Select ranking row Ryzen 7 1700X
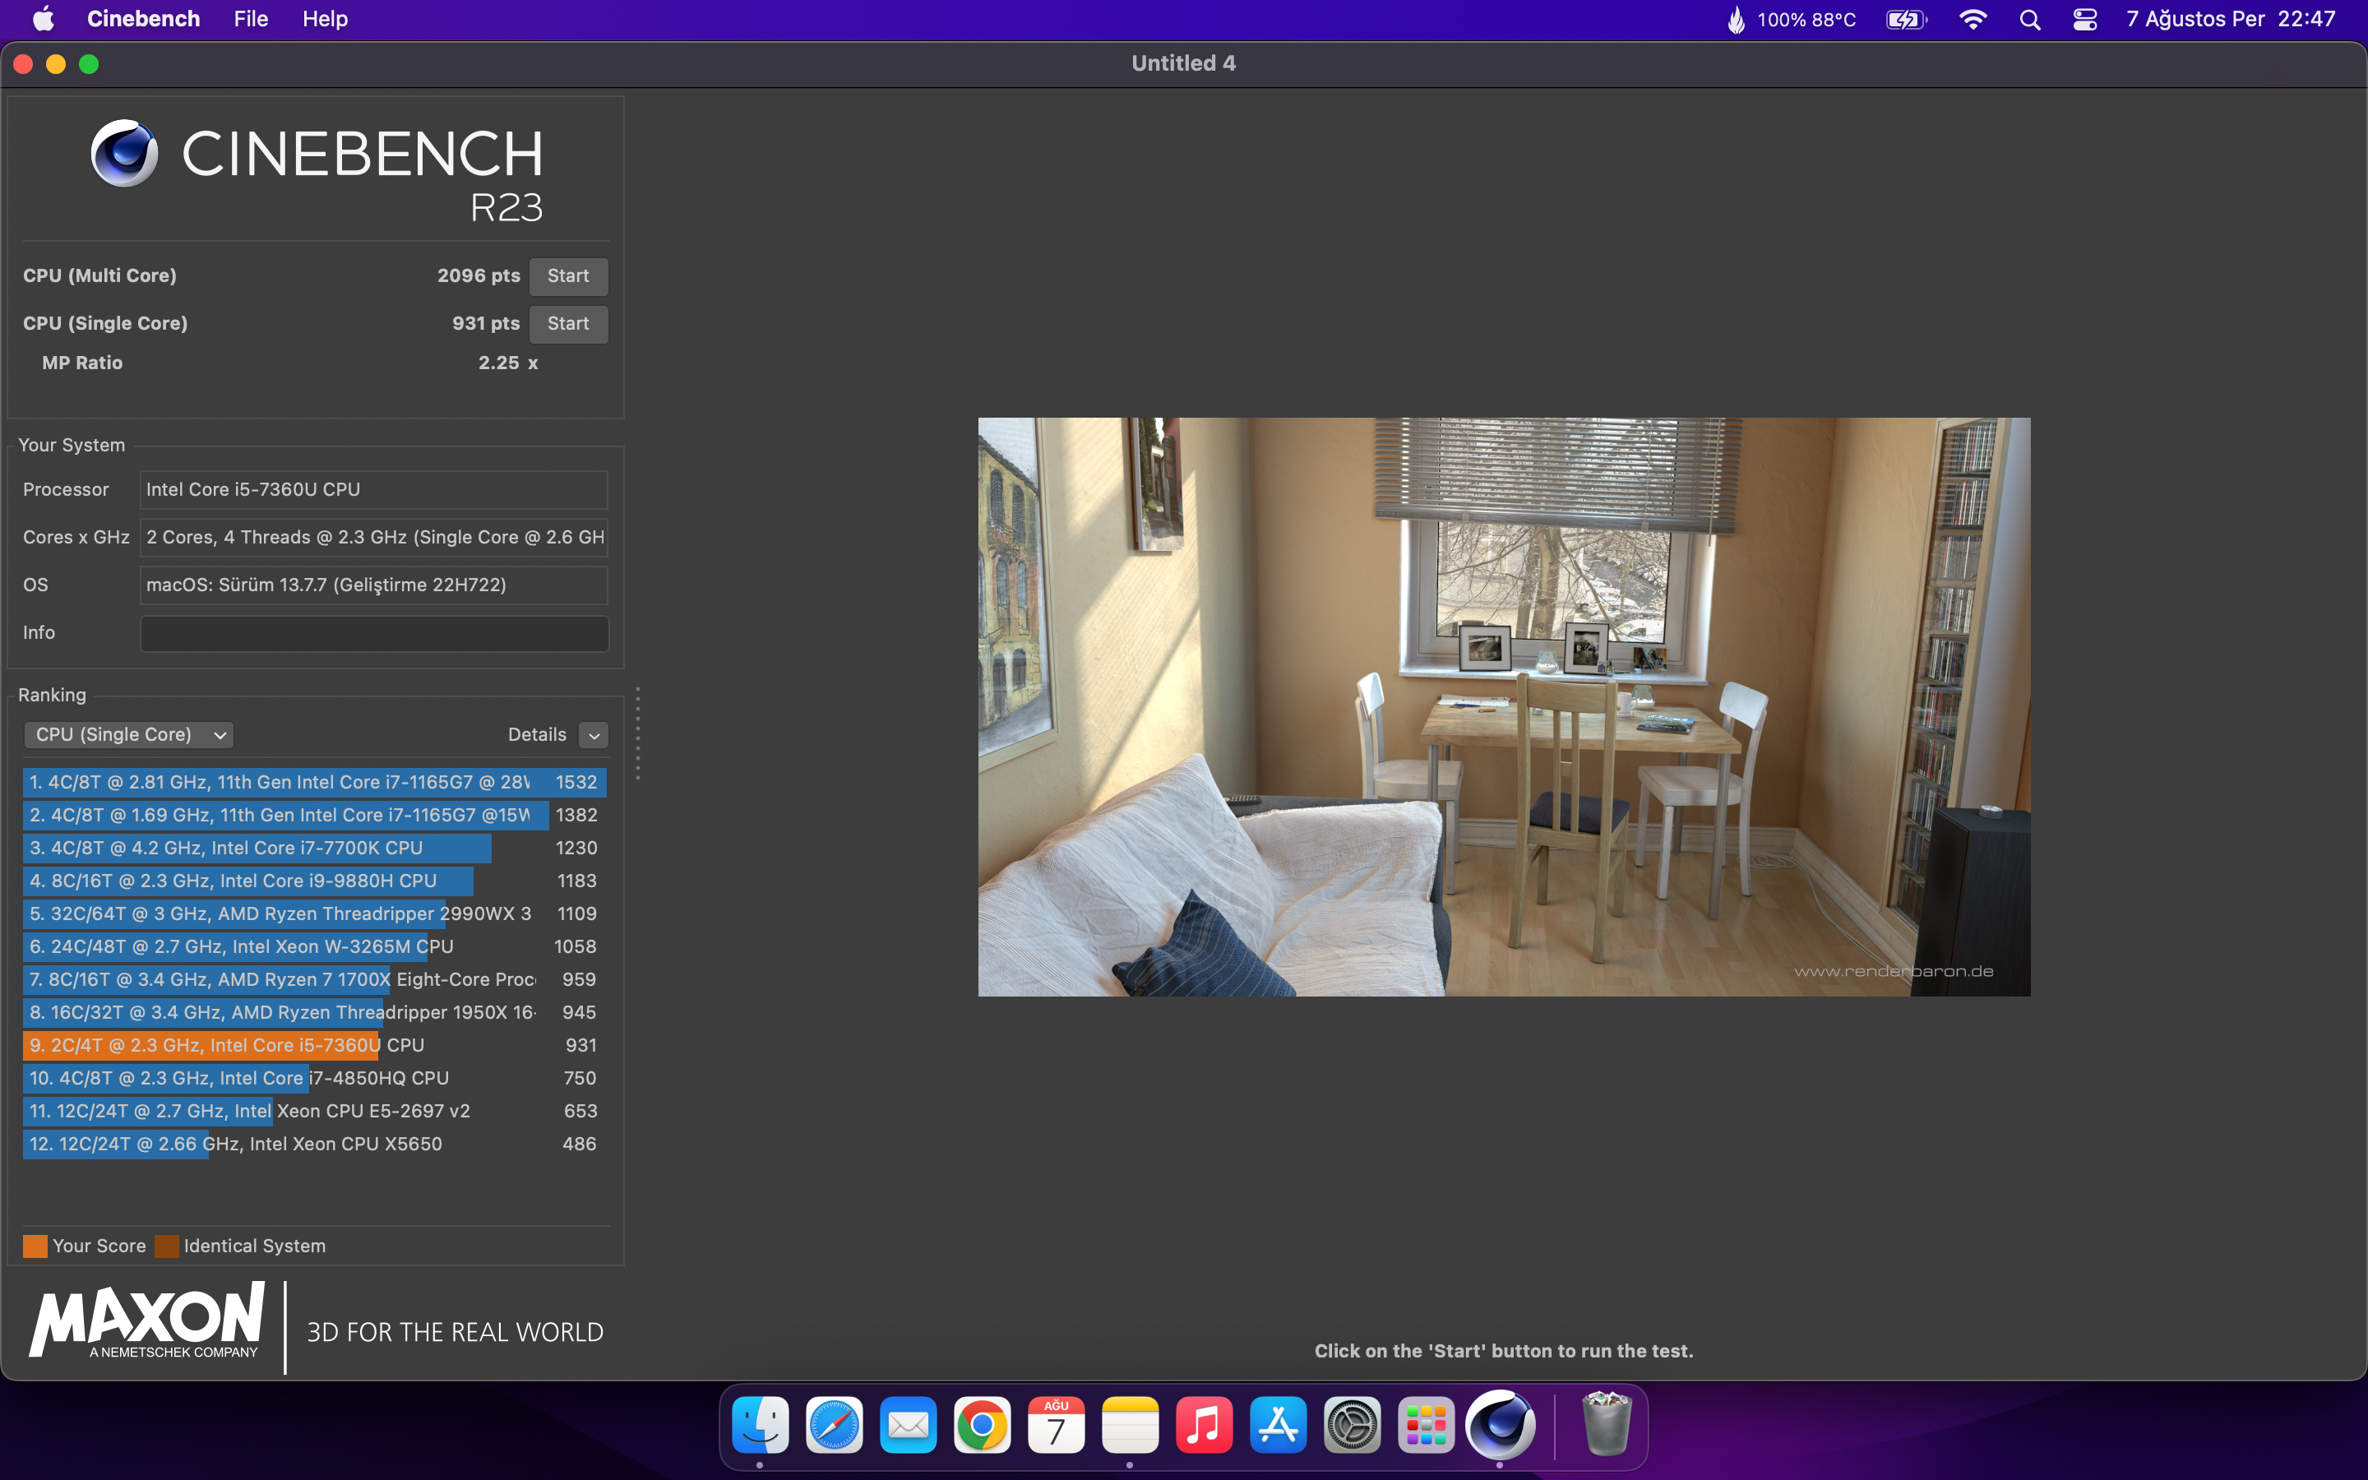Image resolution: width=2368 pixels, height=1480 pixels. coord(314,980)
